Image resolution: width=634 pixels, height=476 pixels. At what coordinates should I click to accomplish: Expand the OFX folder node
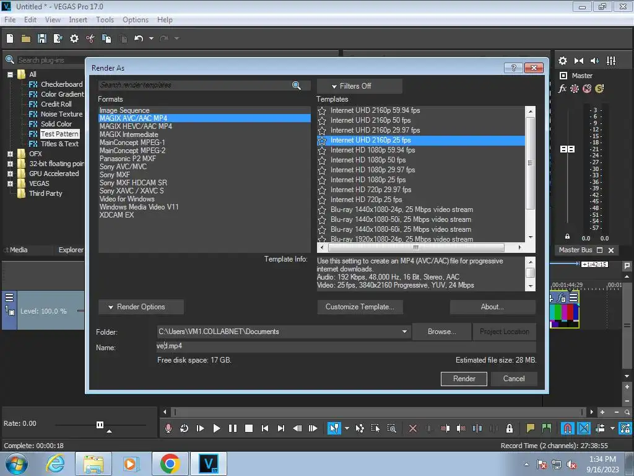(10, 154)
